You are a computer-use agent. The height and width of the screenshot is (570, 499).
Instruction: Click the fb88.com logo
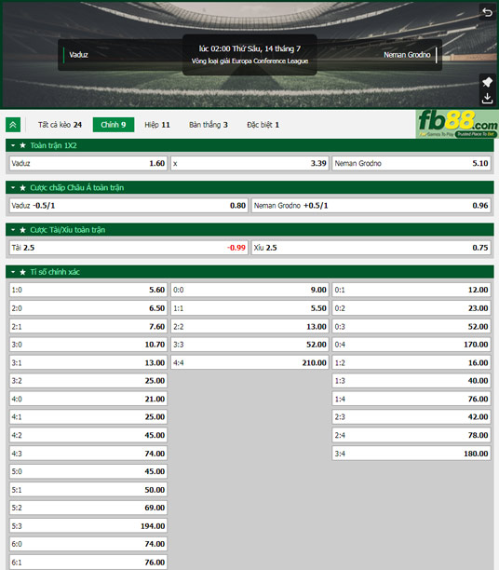coord(457,124)
